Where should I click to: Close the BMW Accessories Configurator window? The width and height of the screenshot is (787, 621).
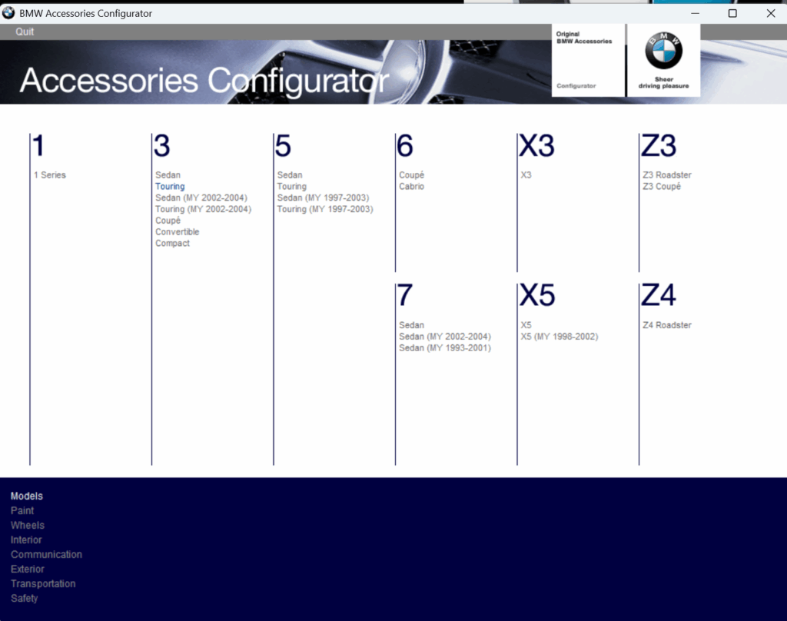click(x=771, y=14)
